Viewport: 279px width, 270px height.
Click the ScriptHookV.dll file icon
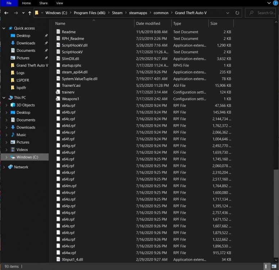[59, 45]
